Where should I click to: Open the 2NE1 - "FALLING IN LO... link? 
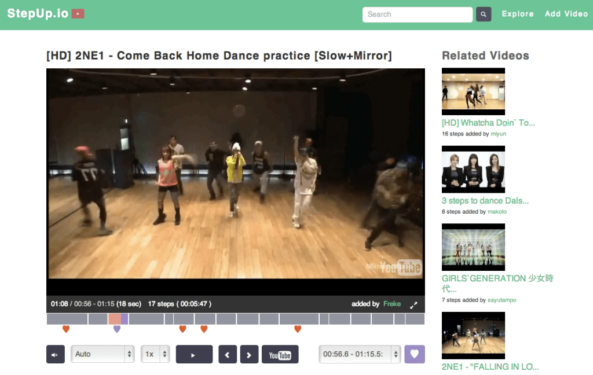[x=490, y=367]
